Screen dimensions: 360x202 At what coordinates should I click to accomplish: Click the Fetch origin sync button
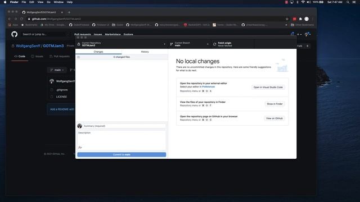pyautogui.click(x=232, y=44)
